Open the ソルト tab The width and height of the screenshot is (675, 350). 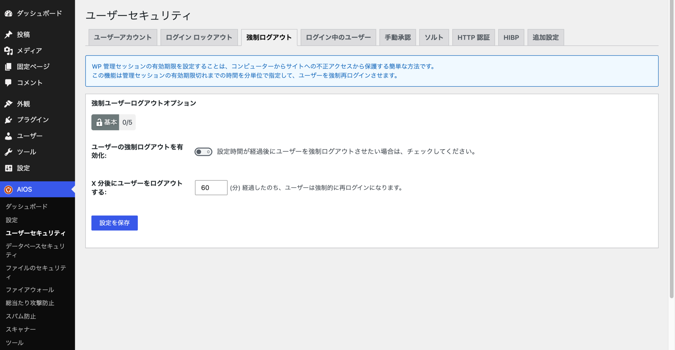(x=434, y=37)
